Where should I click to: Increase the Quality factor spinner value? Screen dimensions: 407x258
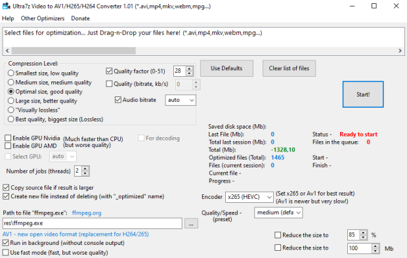click(190, 69)
